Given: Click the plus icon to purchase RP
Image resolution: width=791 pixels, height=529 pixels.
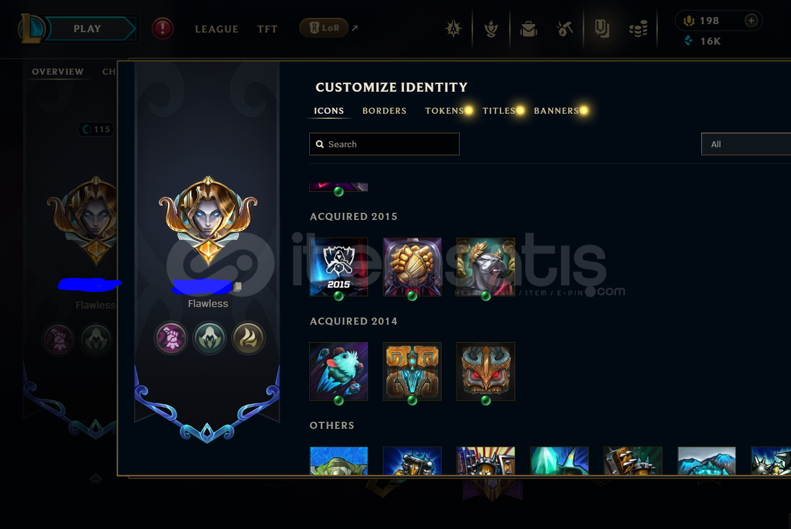Looking at the screenshot, I should (x=751, y=21).
